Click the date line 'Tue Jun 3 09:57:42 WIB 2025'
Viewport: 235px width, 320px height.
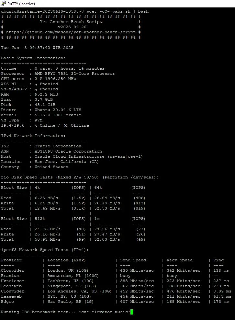(37, 48)
